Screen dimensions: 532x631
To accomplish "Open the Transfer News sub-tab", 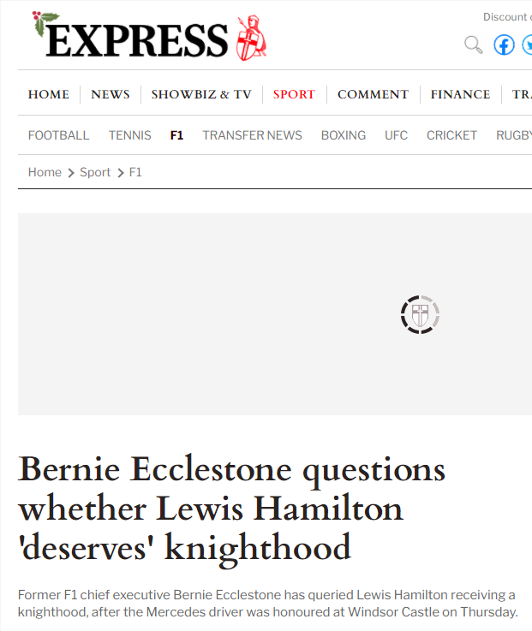I will tap(252, 135).
